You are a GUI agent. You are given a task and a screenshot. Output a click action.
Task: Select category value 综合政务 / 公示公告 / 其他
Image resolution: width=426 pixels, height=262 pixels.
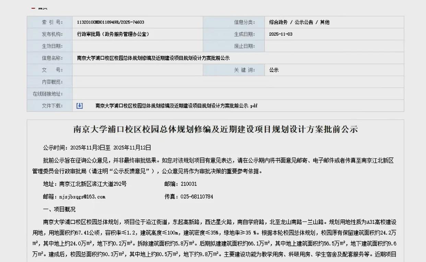pyautogui.click(x=299, y=22)
